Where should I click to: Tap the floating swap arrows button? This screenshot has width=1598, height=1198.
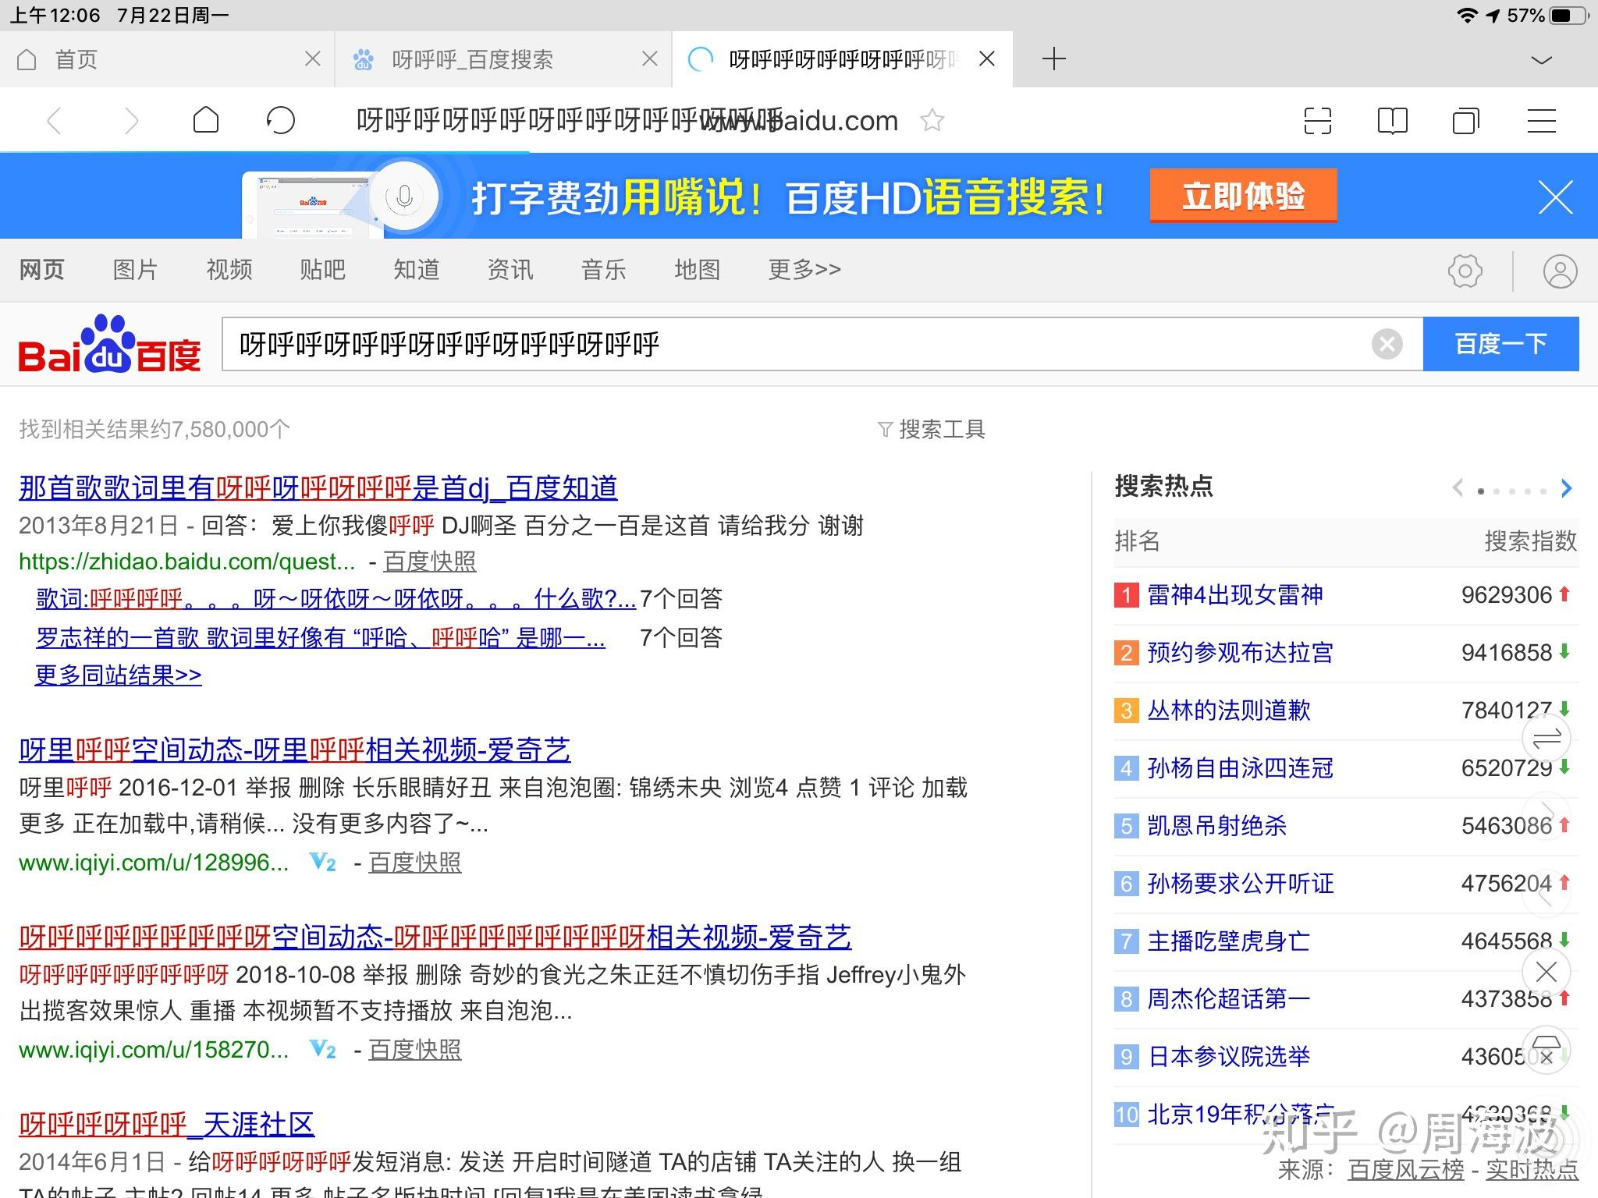[1547, 738]
